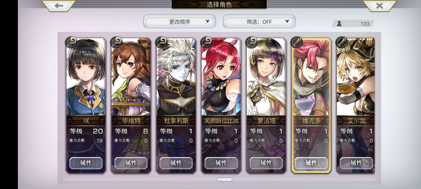Click the horizontal scrollbar handle below cards
421x189 pixels.
coord(224,179)
